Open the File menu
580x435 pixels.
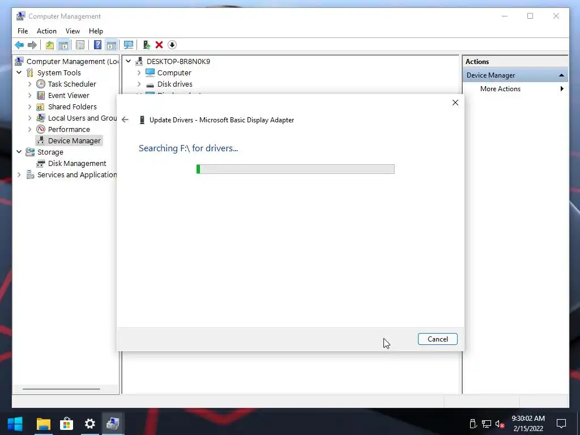[x=23, y=31]
